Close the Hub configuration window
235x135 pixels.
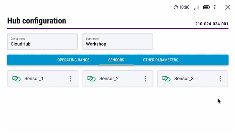(228, 7)
